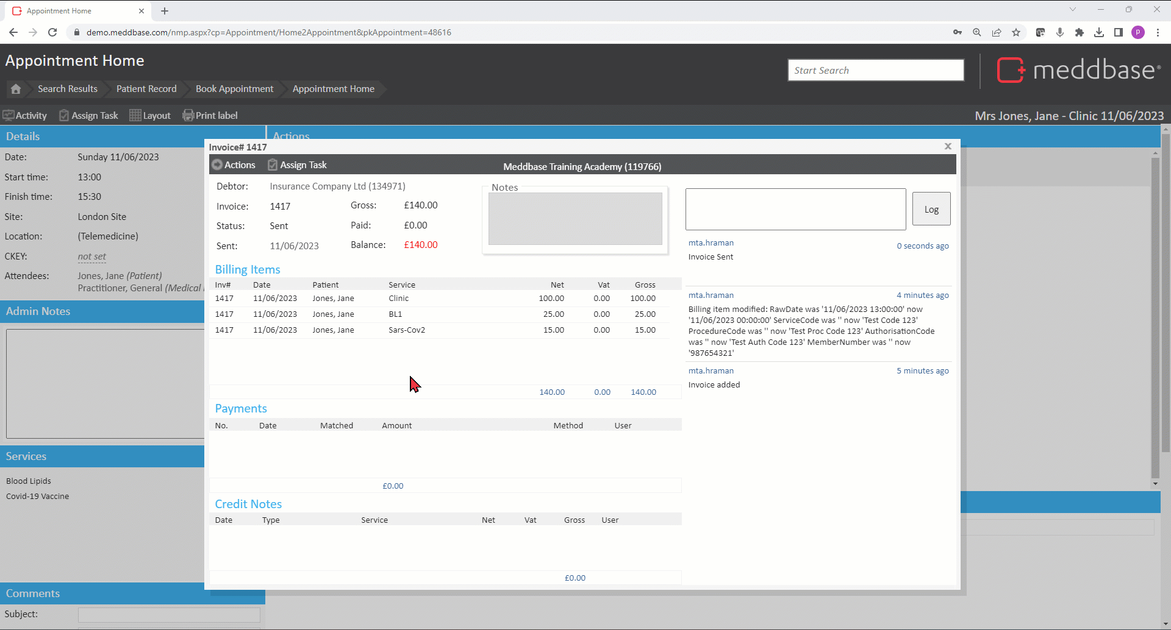Open the Chrome three-dot menu
This screenshot has height=630, width=1171.
pos(1158,32)
